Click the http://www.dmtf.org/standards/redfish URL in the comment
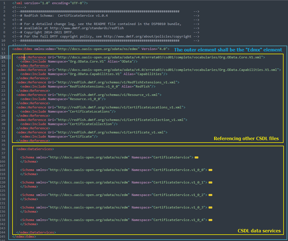This screenshot has width=288, height=241. tap(87, 28)
